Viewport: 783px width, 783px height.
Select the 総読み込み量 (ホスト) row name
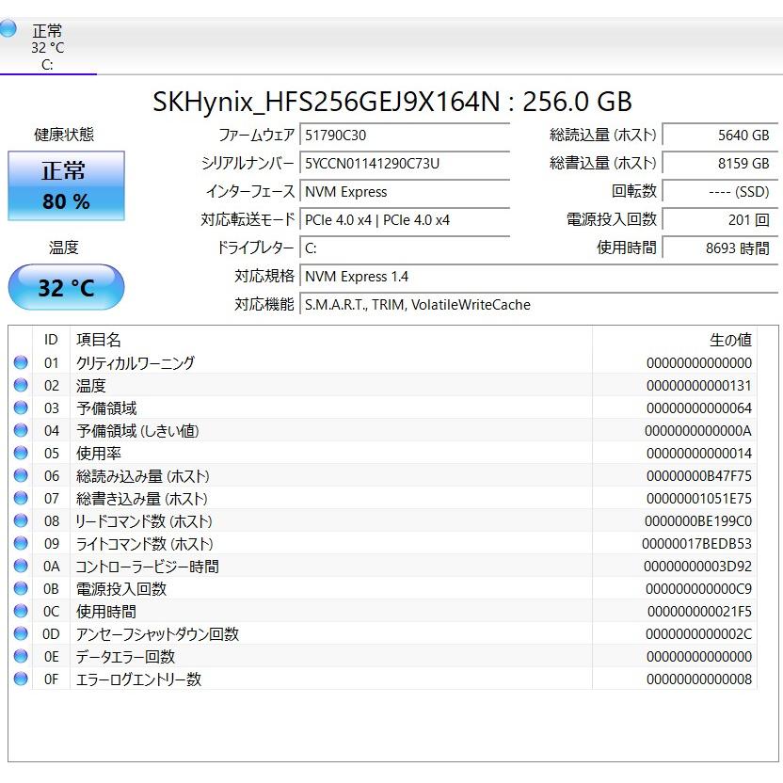click(x=142, y=476)
